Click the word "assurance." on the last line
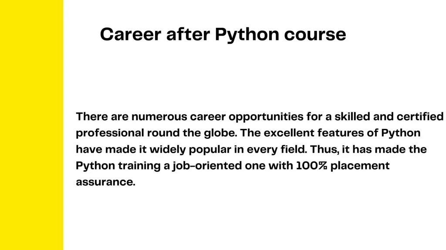This screenshot has width=446, height=250. coord(106,182)
